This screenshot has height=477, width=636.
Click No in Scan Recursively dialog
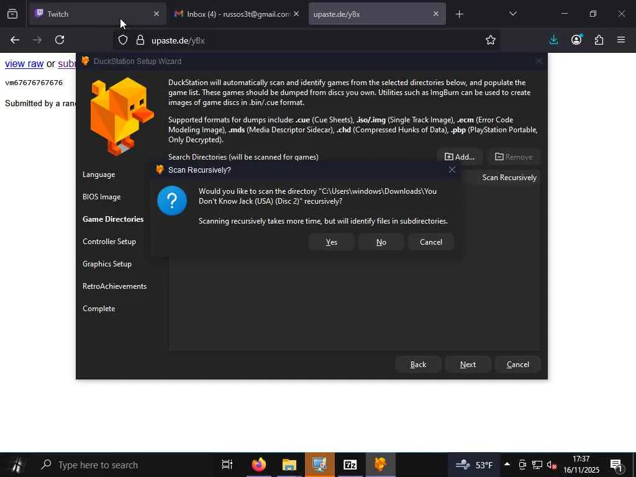(x=381, y=242)
